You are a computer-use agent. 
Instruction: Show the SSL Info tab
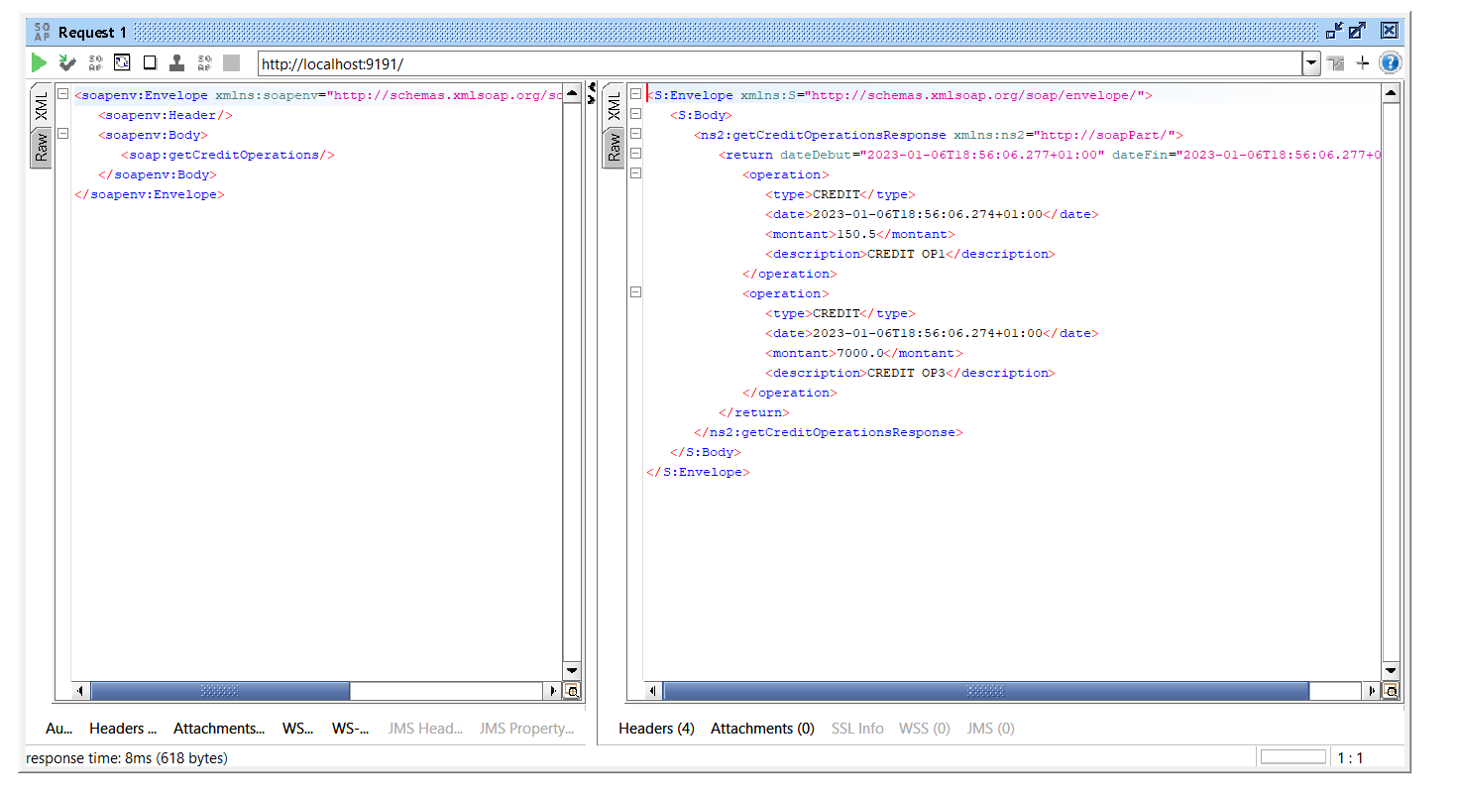click(x=857, y=729)
